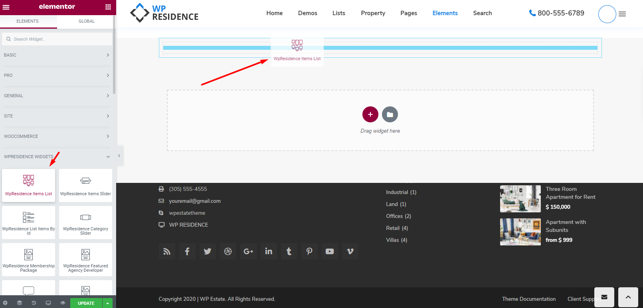Open the Pages menu item
643x308 pixels.
409,13
